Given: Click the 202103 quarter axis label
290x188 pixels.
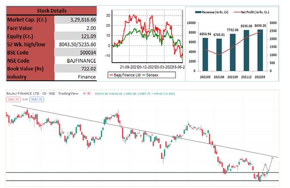Looking at the screenshot, I should [205, 77].
